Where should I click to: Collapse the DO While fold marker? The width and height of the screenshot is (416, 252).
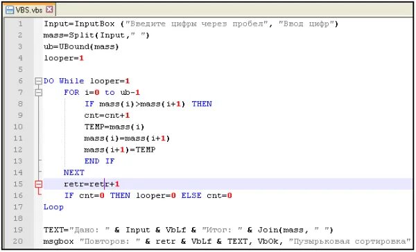[x=39, y=81]
